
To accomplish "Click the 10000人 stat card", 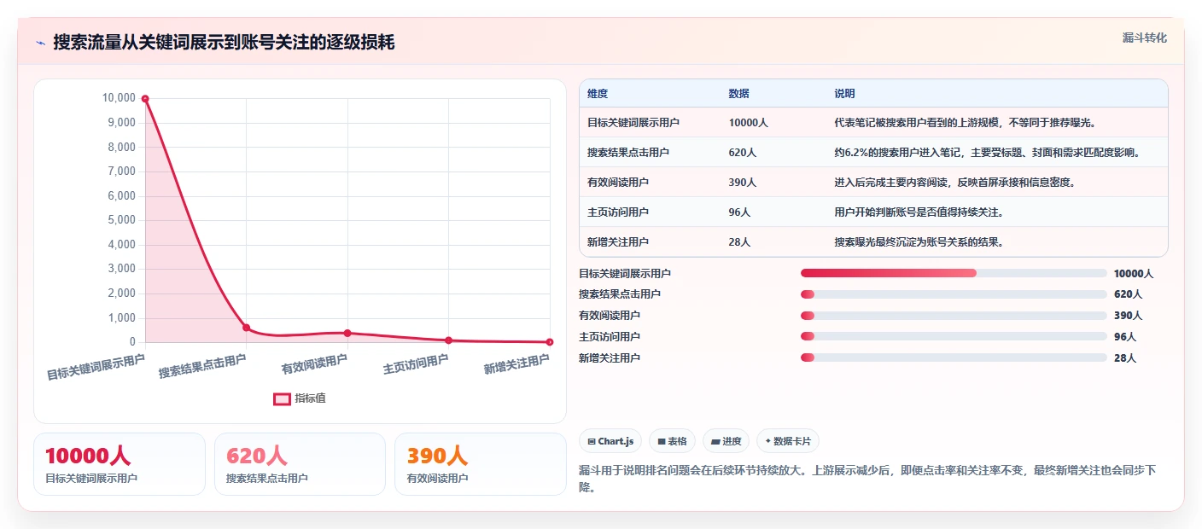I will pyautogui.click(x=120, y=464).
